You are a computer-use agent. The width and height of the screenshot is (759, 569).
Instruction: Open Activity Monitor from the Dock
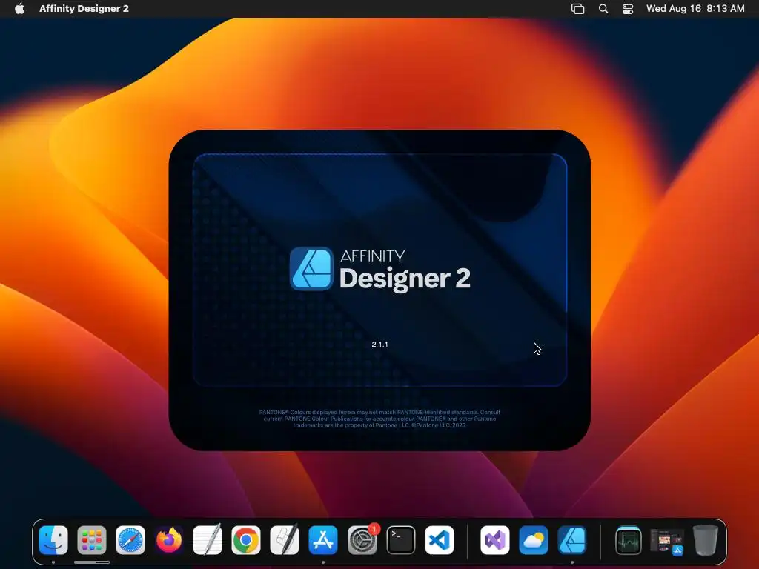[x=629, y=540]
